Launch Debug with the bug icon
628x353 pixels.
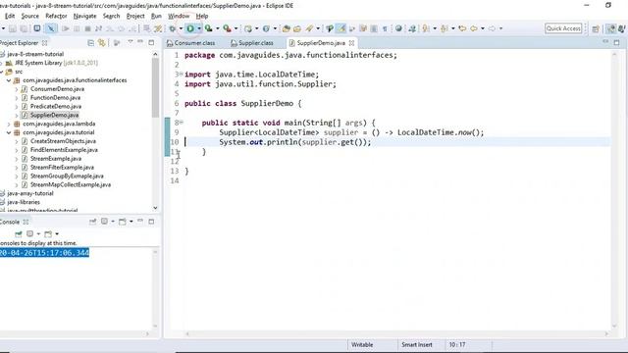[173, 28]
